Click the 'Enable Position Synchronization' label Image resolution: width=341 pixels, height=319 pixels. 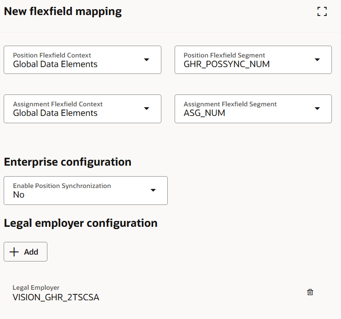[x=62, y=186]
